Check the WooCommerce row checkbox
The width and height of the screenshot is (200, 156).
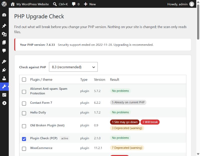click(24, 148)
